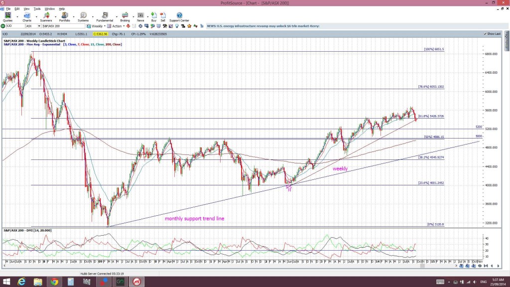Open the Fundamental toolbar icon

coord(105,15)
